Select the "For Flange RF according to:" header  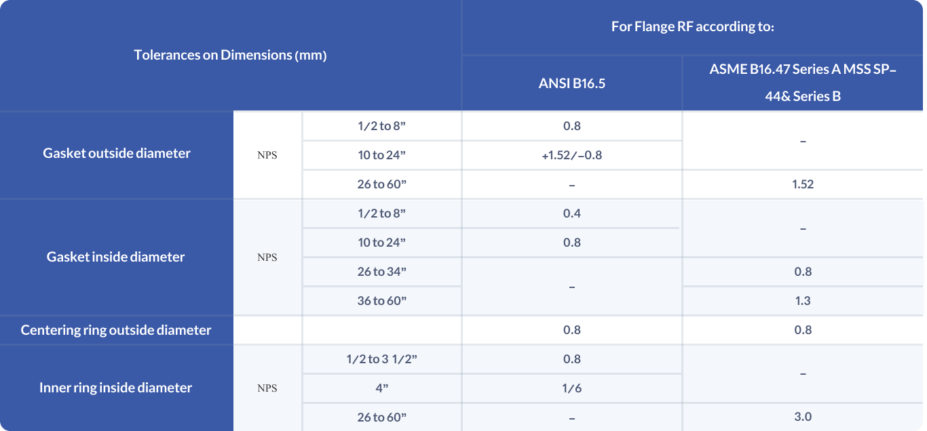pyautogui.click(x=693, y=27)
